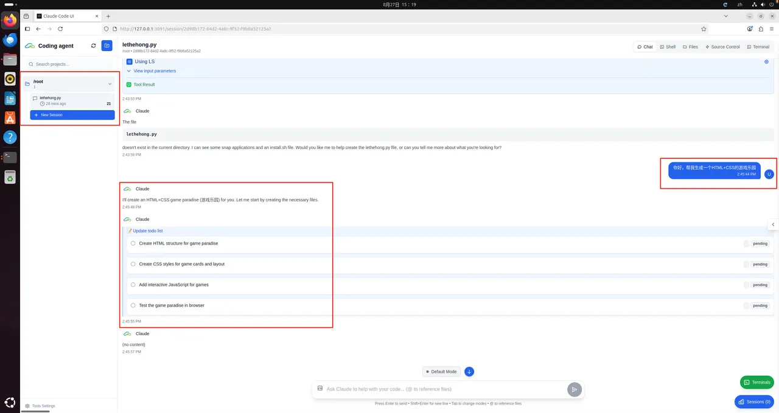Click the send message button

click(x=574, y=390)
